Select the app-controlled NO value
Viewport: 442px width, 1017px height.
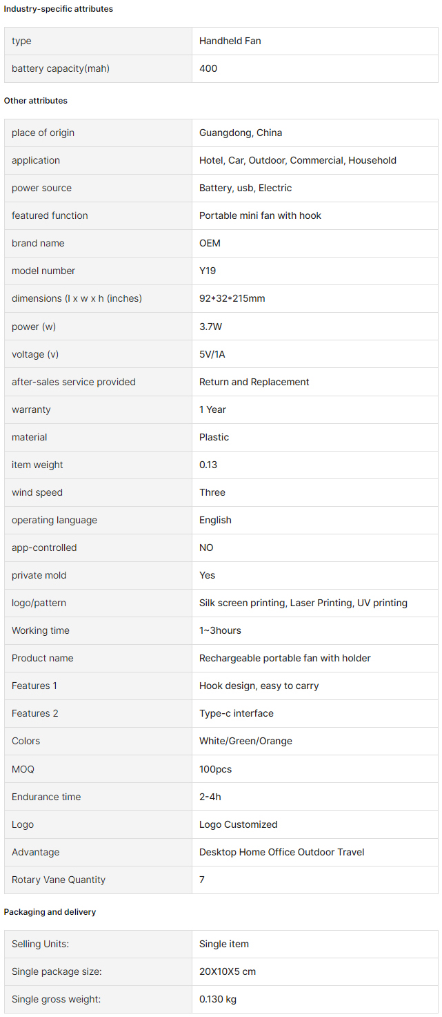[x=206, y=548]
